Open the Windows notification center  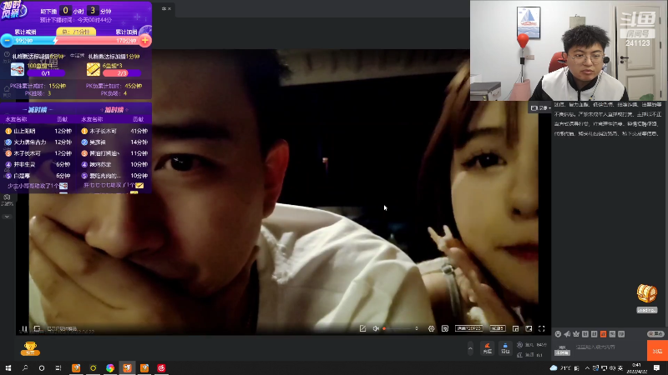(x=656, y=367)
